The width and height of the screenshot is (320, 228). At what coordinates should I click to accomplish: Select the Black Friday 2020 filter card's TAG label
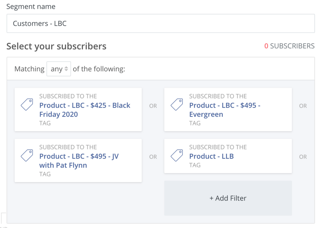[x=45, y=123]
